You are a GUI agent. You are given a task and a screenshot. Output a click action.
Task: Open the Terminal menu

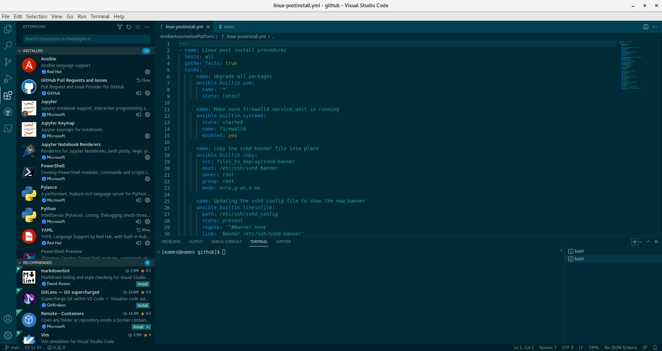coord(100,17)
